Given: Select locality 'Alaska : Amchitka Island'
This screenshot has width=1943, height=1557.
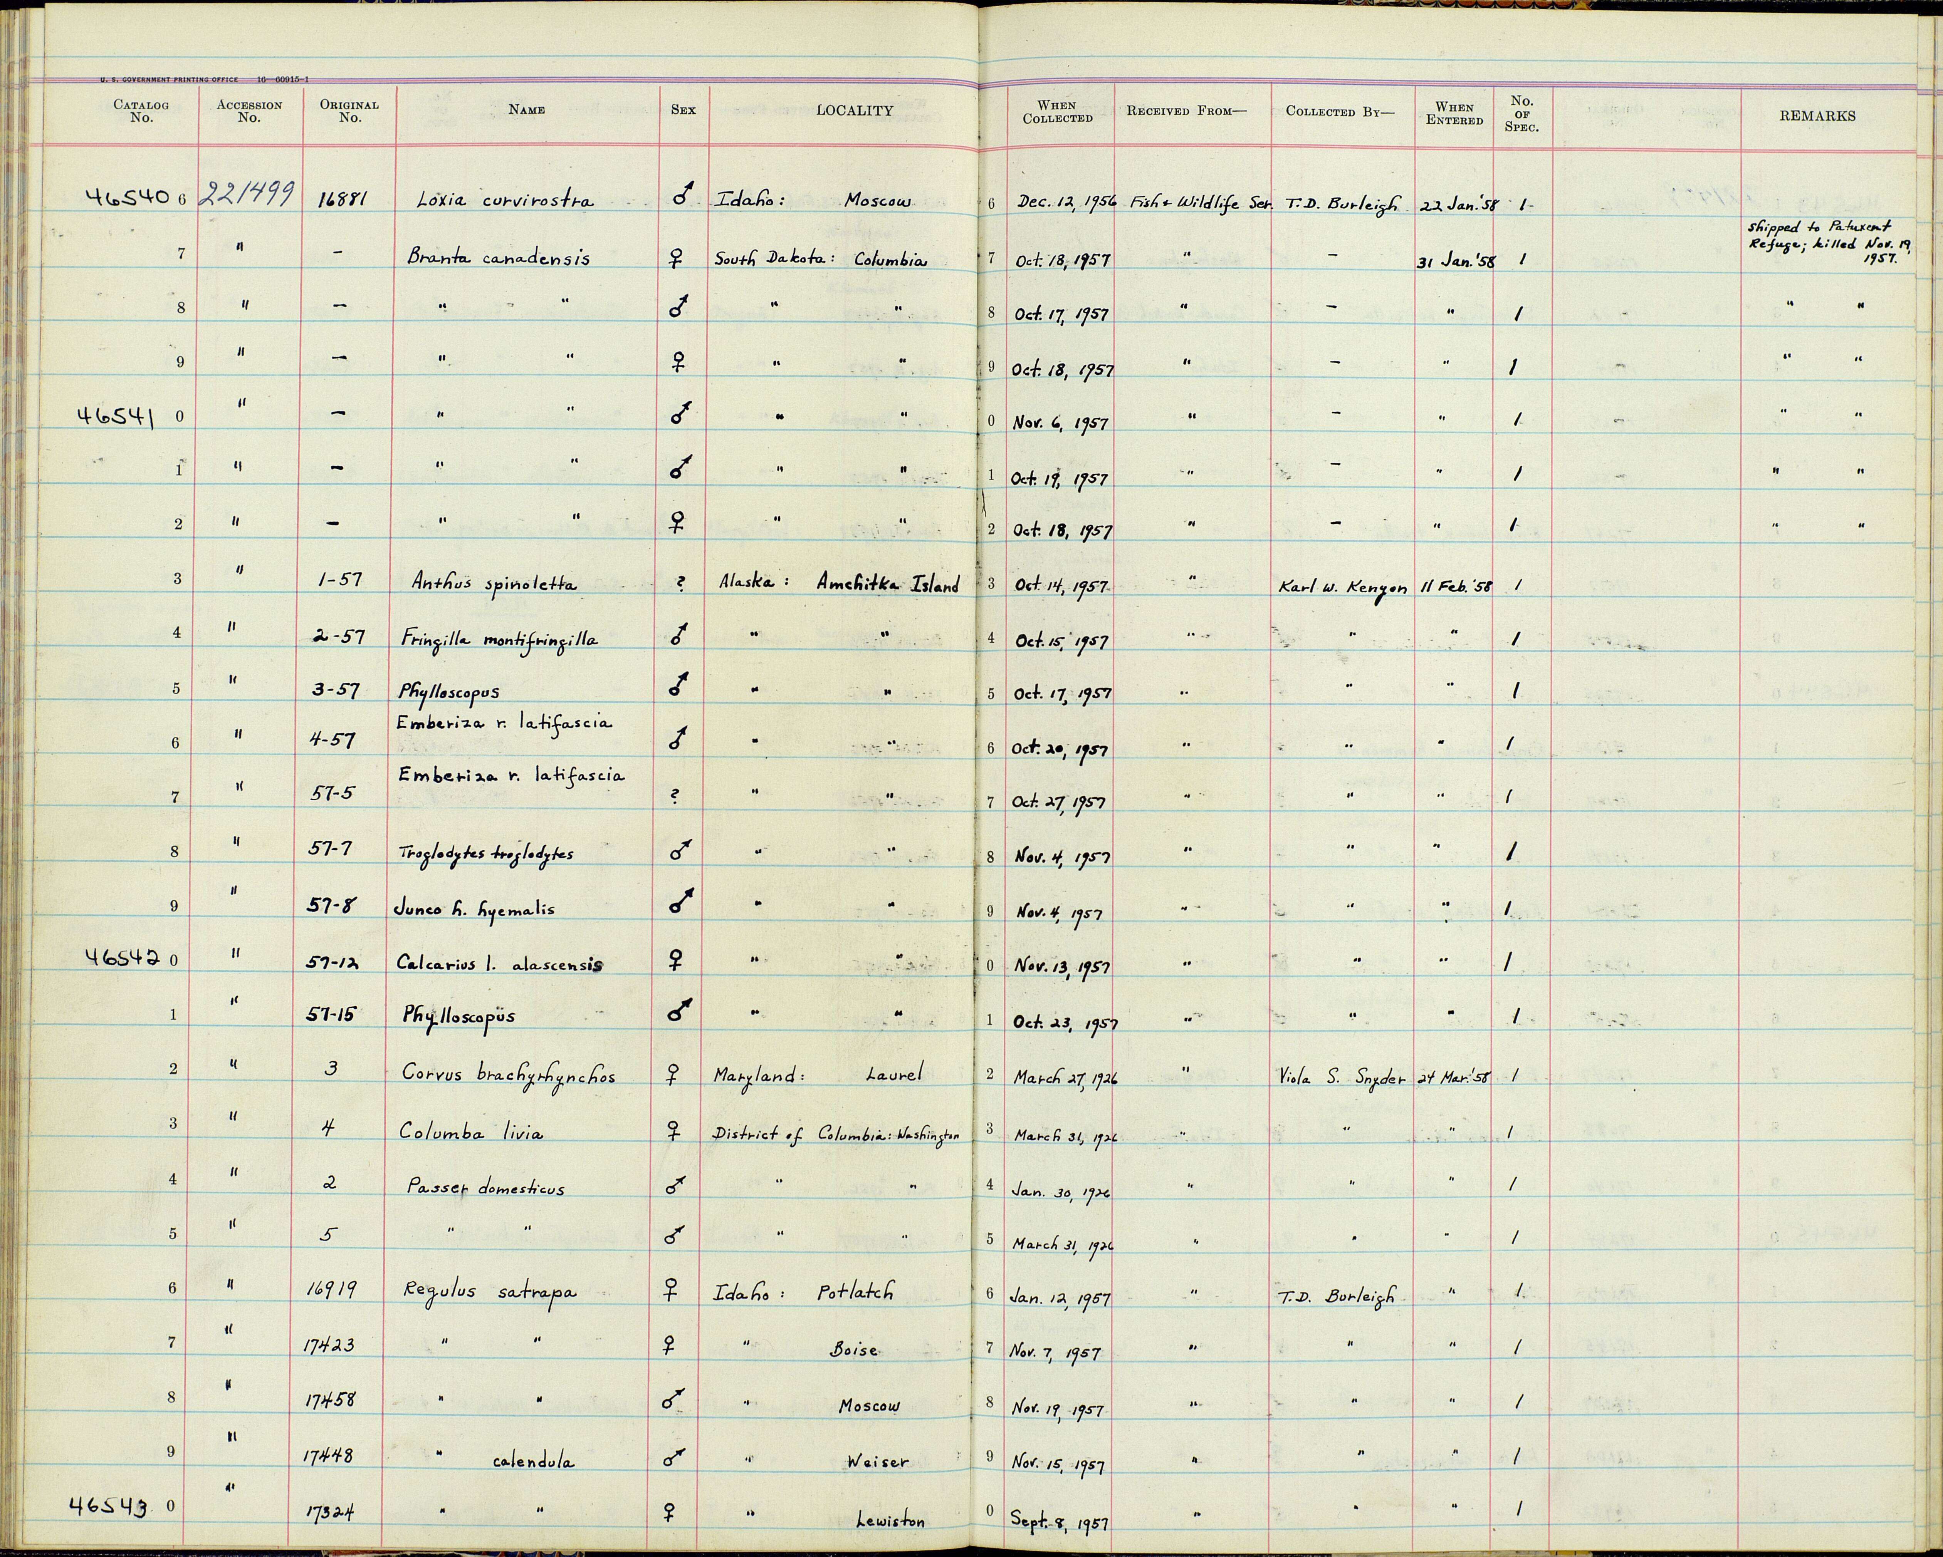Looking at the screenshot, I should pos(839,584).
